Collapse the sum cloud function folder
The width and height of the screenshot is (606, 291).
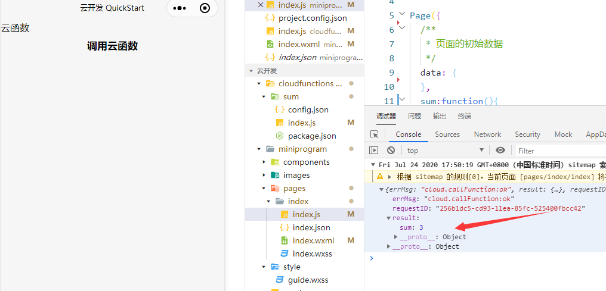264,96
